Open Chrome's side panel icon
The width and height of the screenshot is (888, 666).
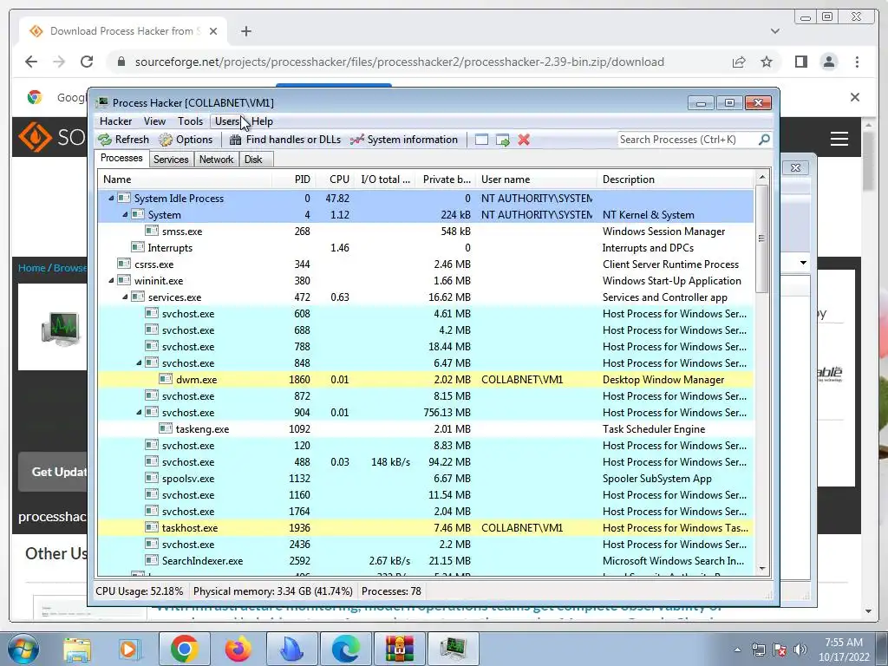800,62
